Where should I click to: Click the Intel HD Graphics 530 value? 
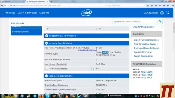[107, 81]
